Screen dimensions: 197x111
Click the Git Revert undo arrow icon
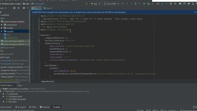point(175,4)
